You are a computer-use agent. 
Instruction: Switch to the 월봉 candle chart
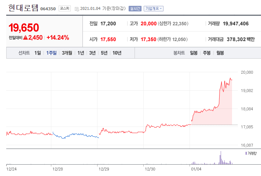coord(220,53)
